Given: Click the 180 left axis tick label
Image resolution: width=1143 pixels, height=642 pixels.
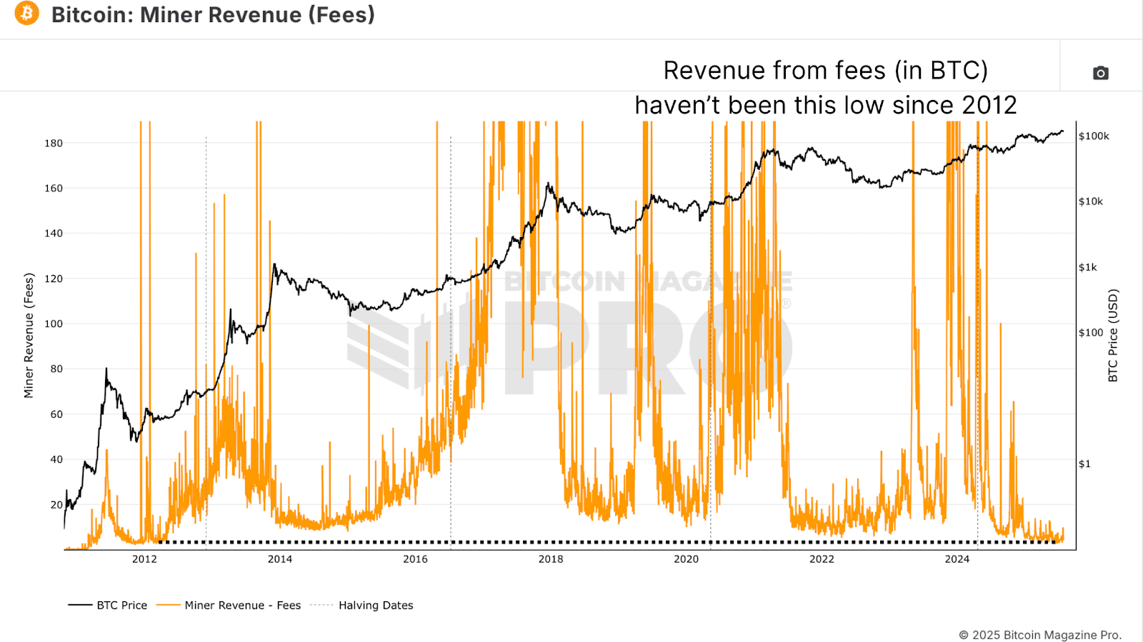Looking at the screenshot, I should tap(54, 143).
